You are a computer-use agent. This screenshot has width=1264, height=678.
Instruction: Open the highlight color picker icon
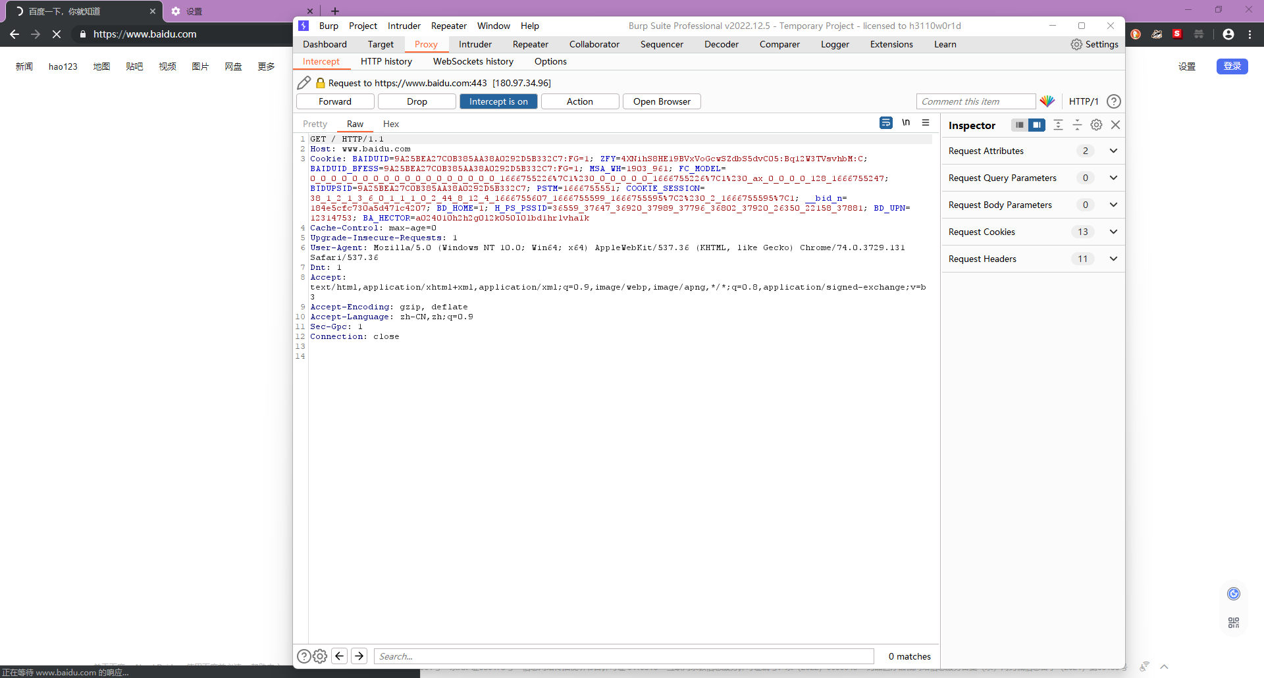tap(1047, 101)
